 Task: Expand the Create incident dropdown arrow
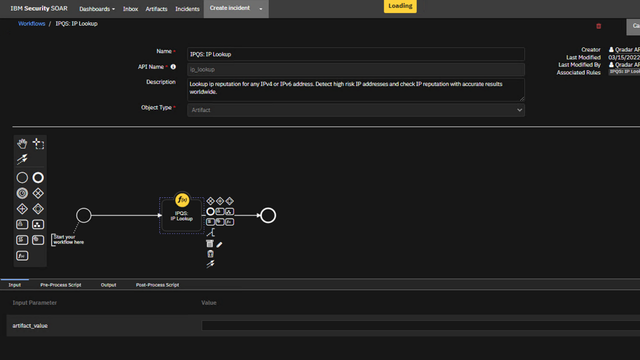click(260, 9)
